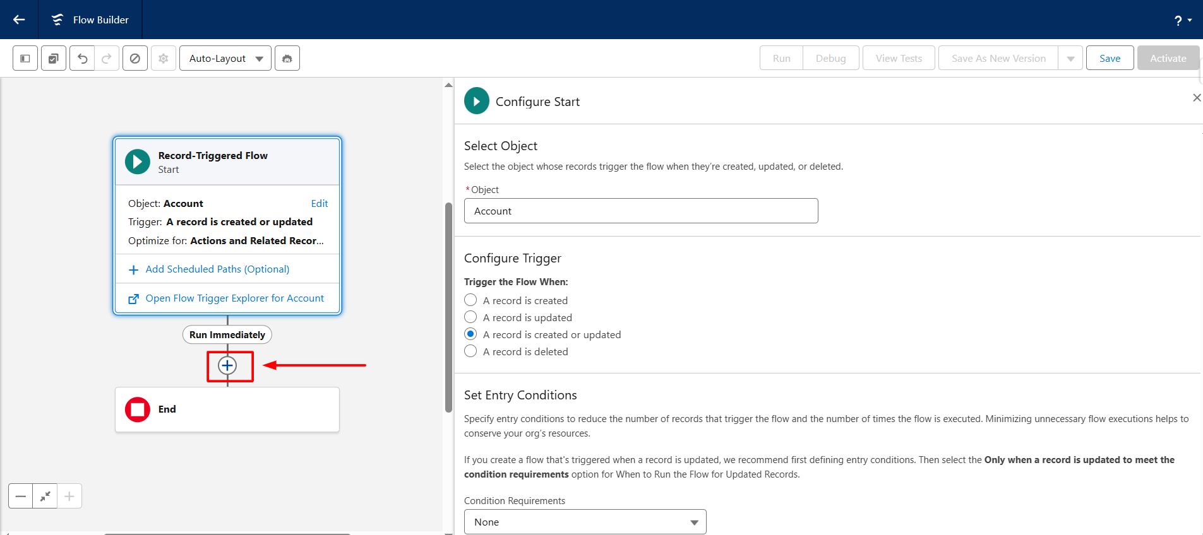This screenshot has height=535, width=1203.
Task: Click the select elements icon
Action: point(54,59)
